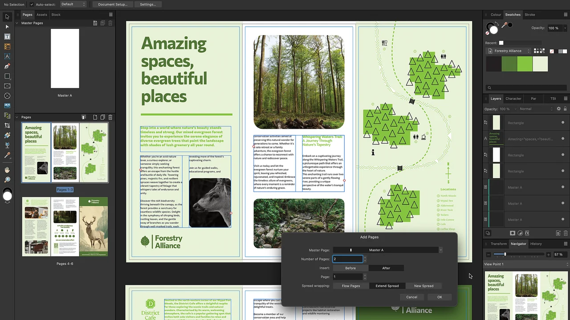Select the Place Image tool

[7, 106]
